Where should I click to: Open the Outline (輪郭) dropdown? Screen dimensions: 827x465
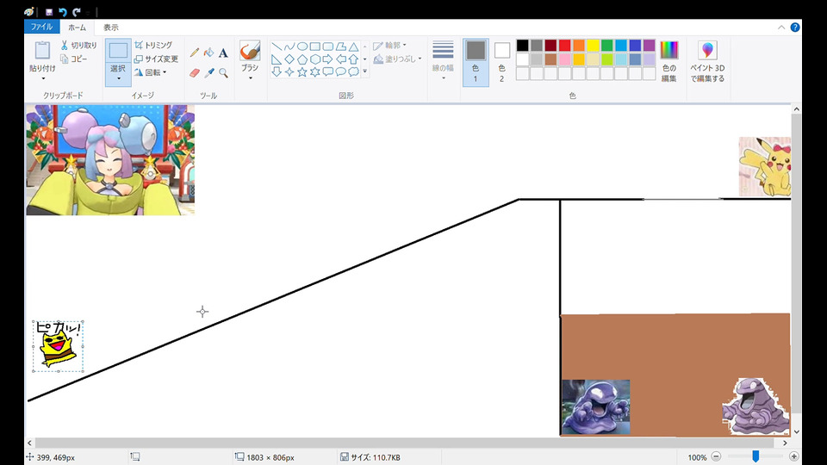pos(389,46)
